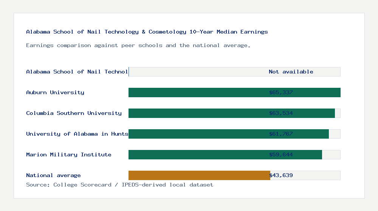Click the chart title about 10-Year Median Earnings
The height and width of the screenshot is (211, 378).
point(147,32)
